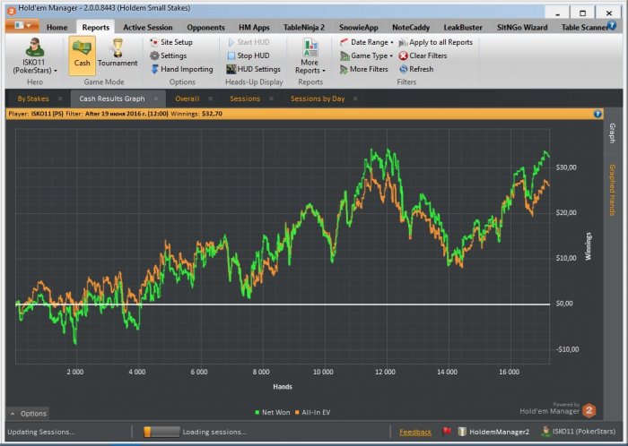Expand the Options panel at bottom left
Image resolution: width=628 pixels, height=446 pixels.
[28, 414]
